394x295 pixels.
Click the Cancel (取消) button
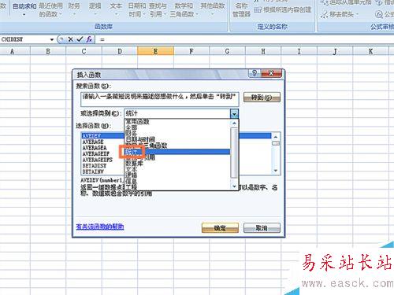(262, 228)
